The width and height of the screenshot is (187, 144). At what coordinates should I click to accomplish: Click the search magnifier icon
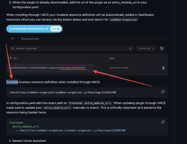pos(13,48)
